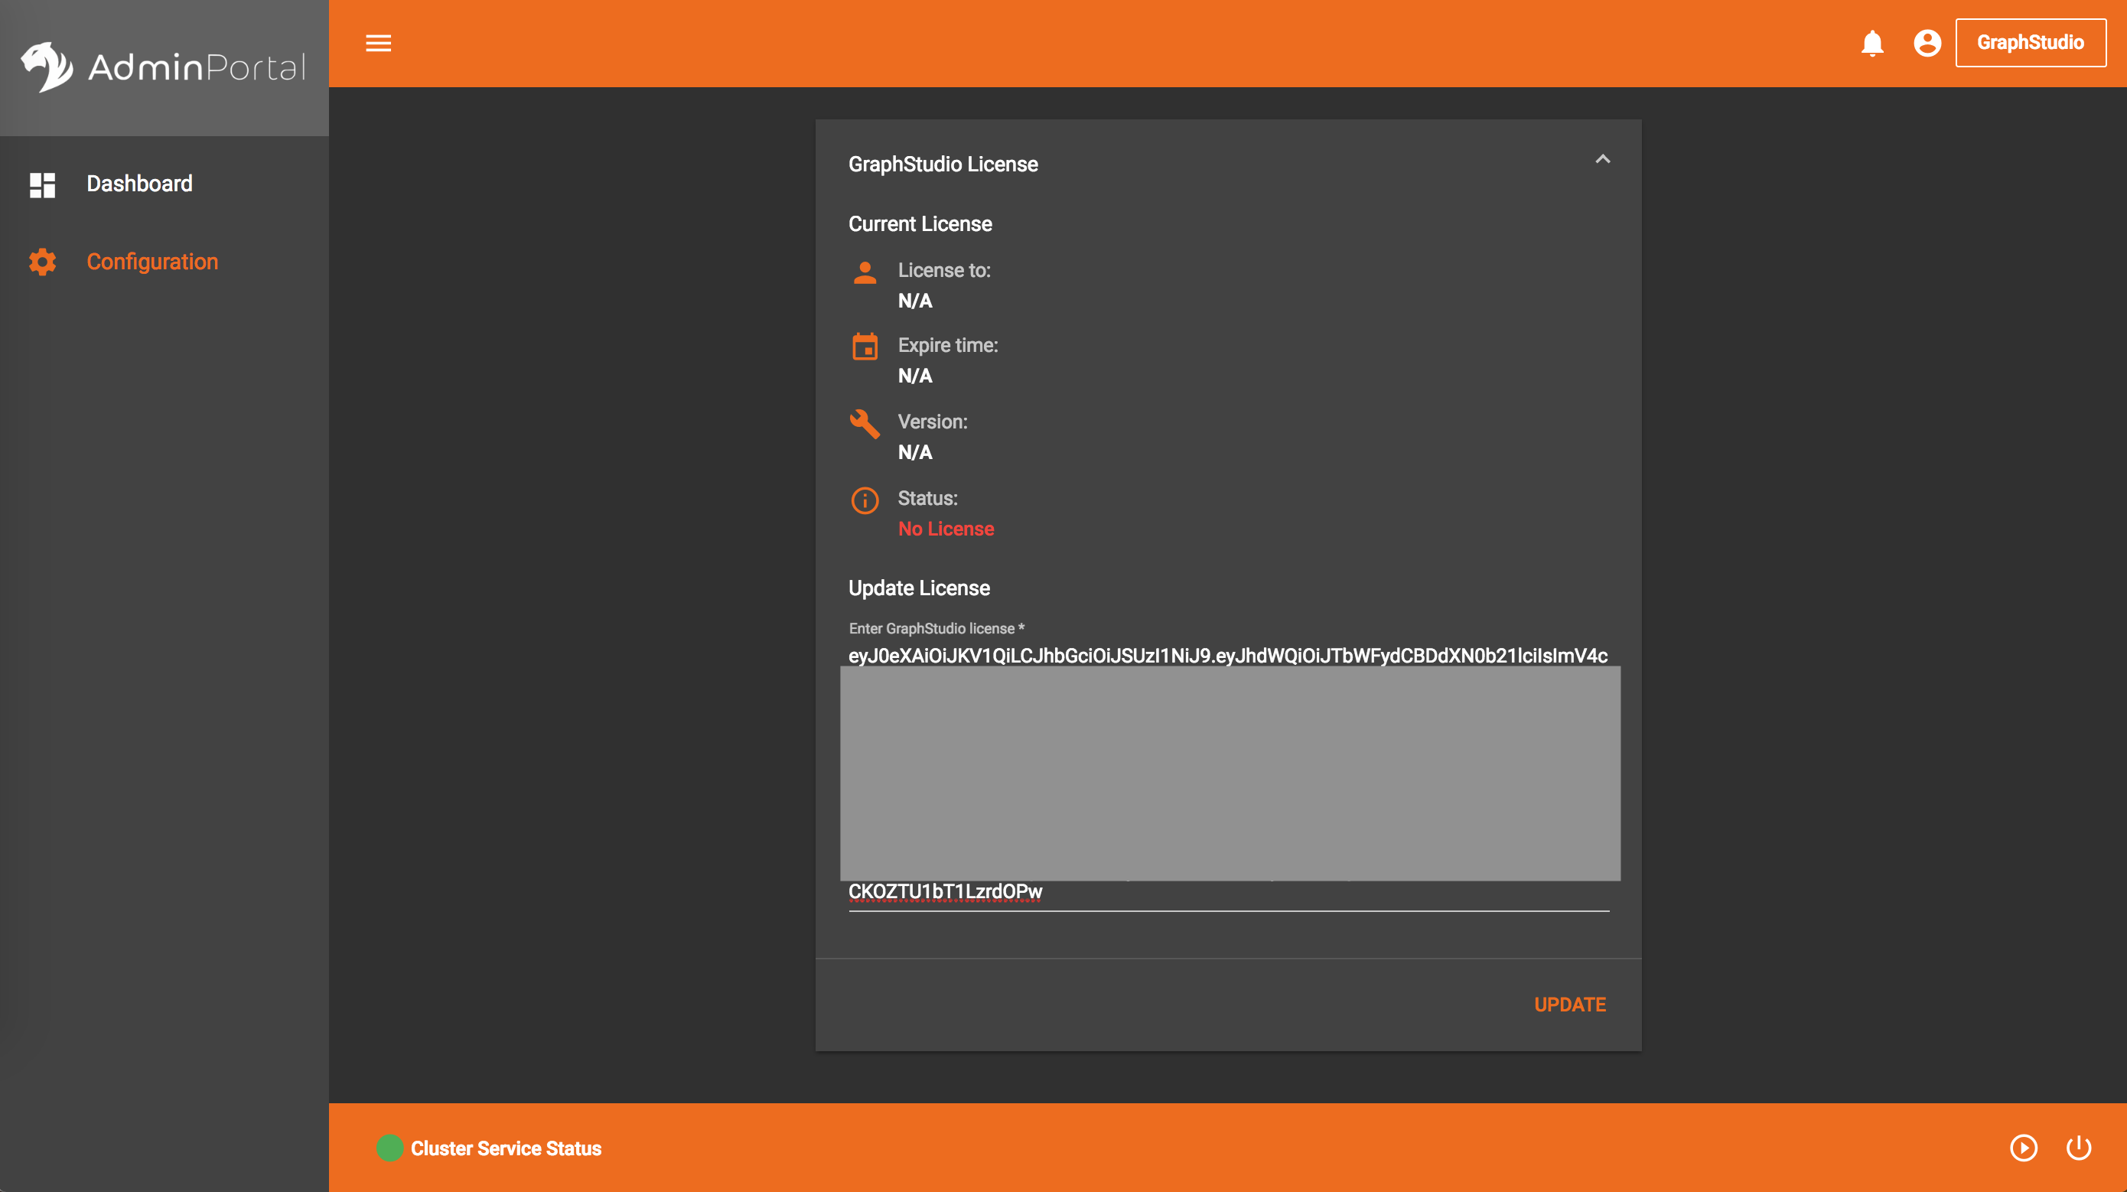Screen dimensions: 2127x1192
Task: Click the No License status text
Action: (946, 529)
